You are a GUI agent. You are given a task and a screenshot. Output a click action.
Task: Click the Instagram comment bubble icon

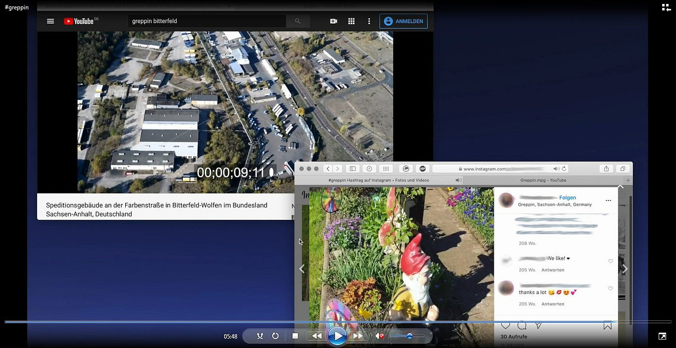click(x=522, y=325)
